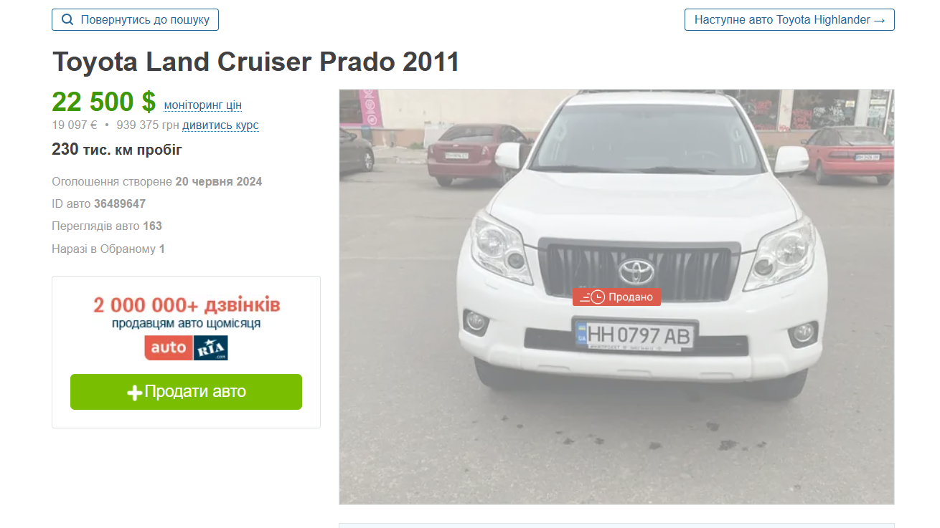Click the Наразі в Обраному counter

click(x=108, y=249)
